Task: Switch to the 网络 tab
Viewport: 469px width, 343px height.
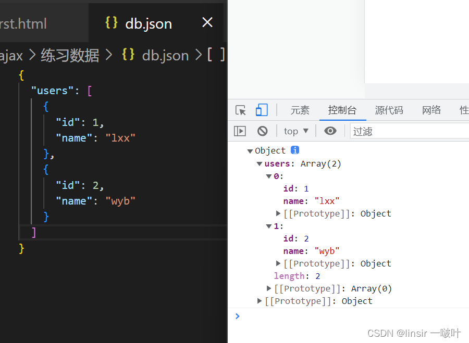Action: pos(431,110)
